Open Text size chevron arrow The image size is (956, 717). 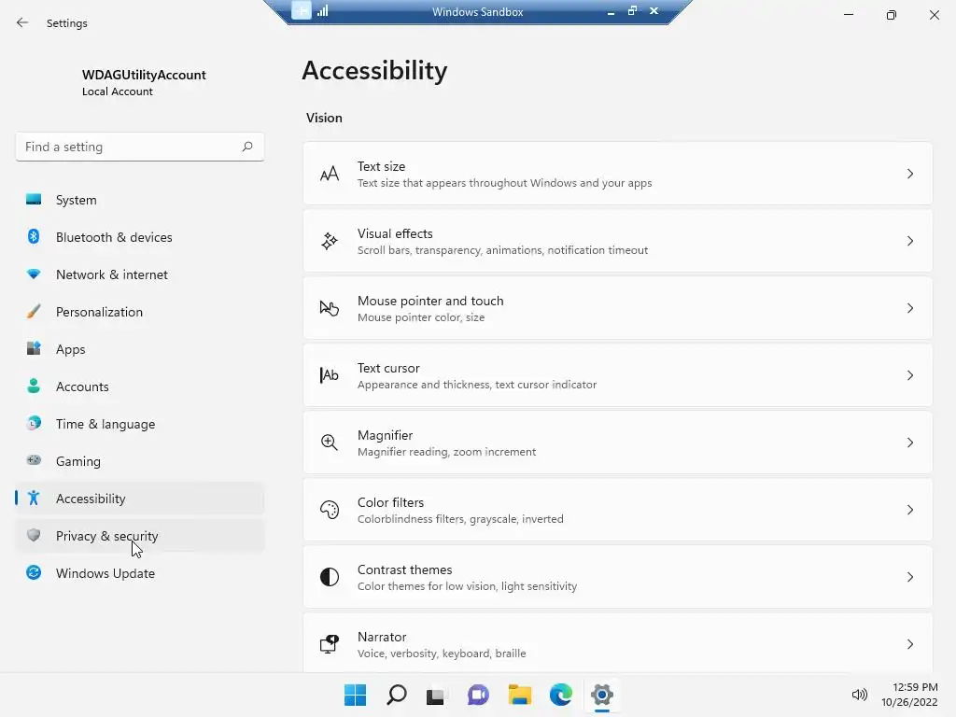pos(910,174)
